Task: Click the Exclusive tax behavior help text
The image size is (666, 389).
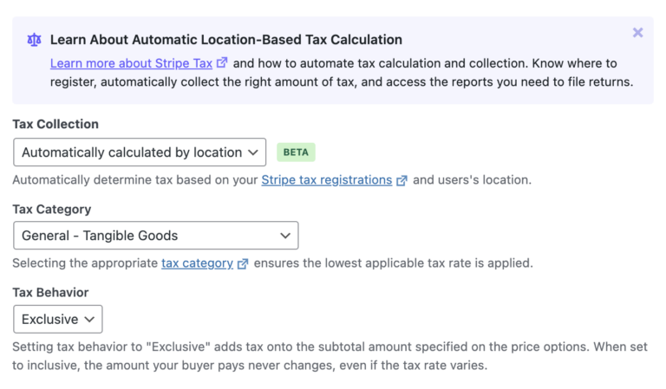Action: click(330, 356)
